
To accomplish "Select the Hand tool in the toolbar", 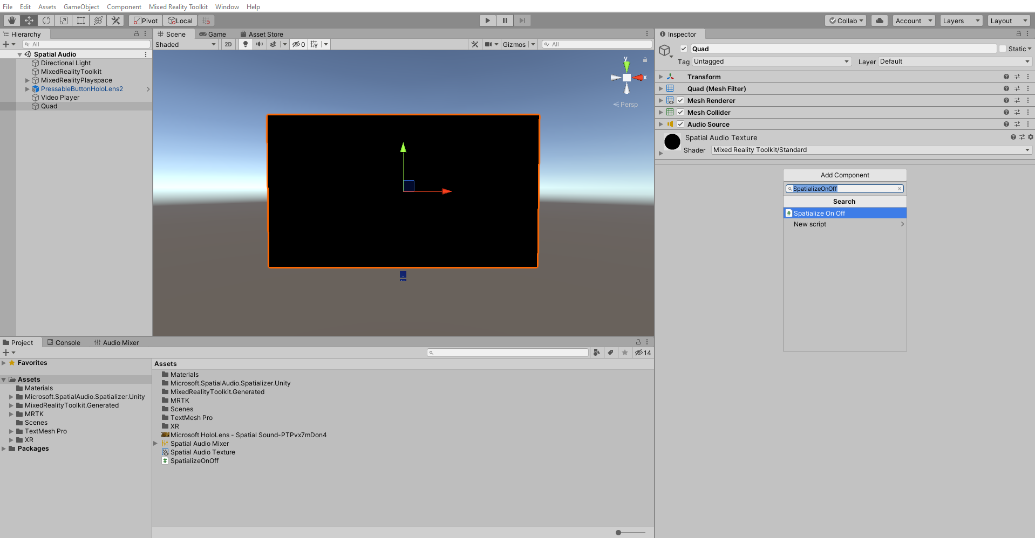I will pos(11,20).
